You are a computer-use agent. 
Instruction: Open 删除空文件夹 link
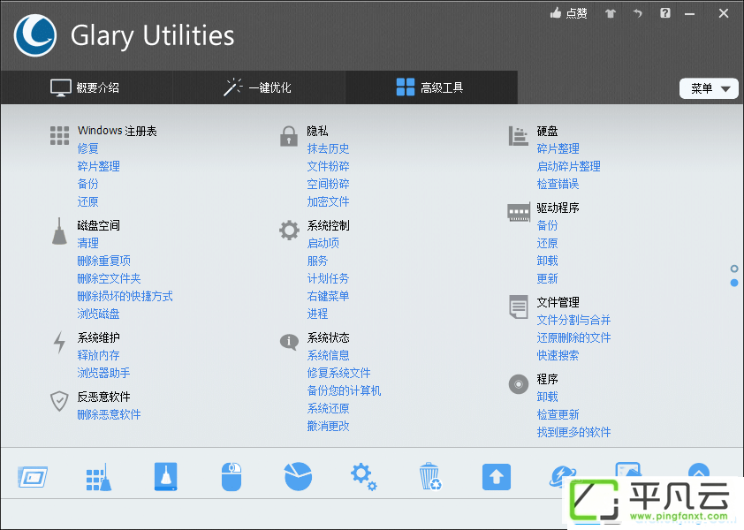[x=110, y=278]
